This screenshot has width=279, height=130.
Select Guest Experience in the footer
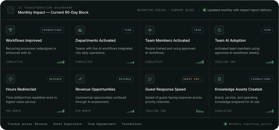(x=68, y=124)
